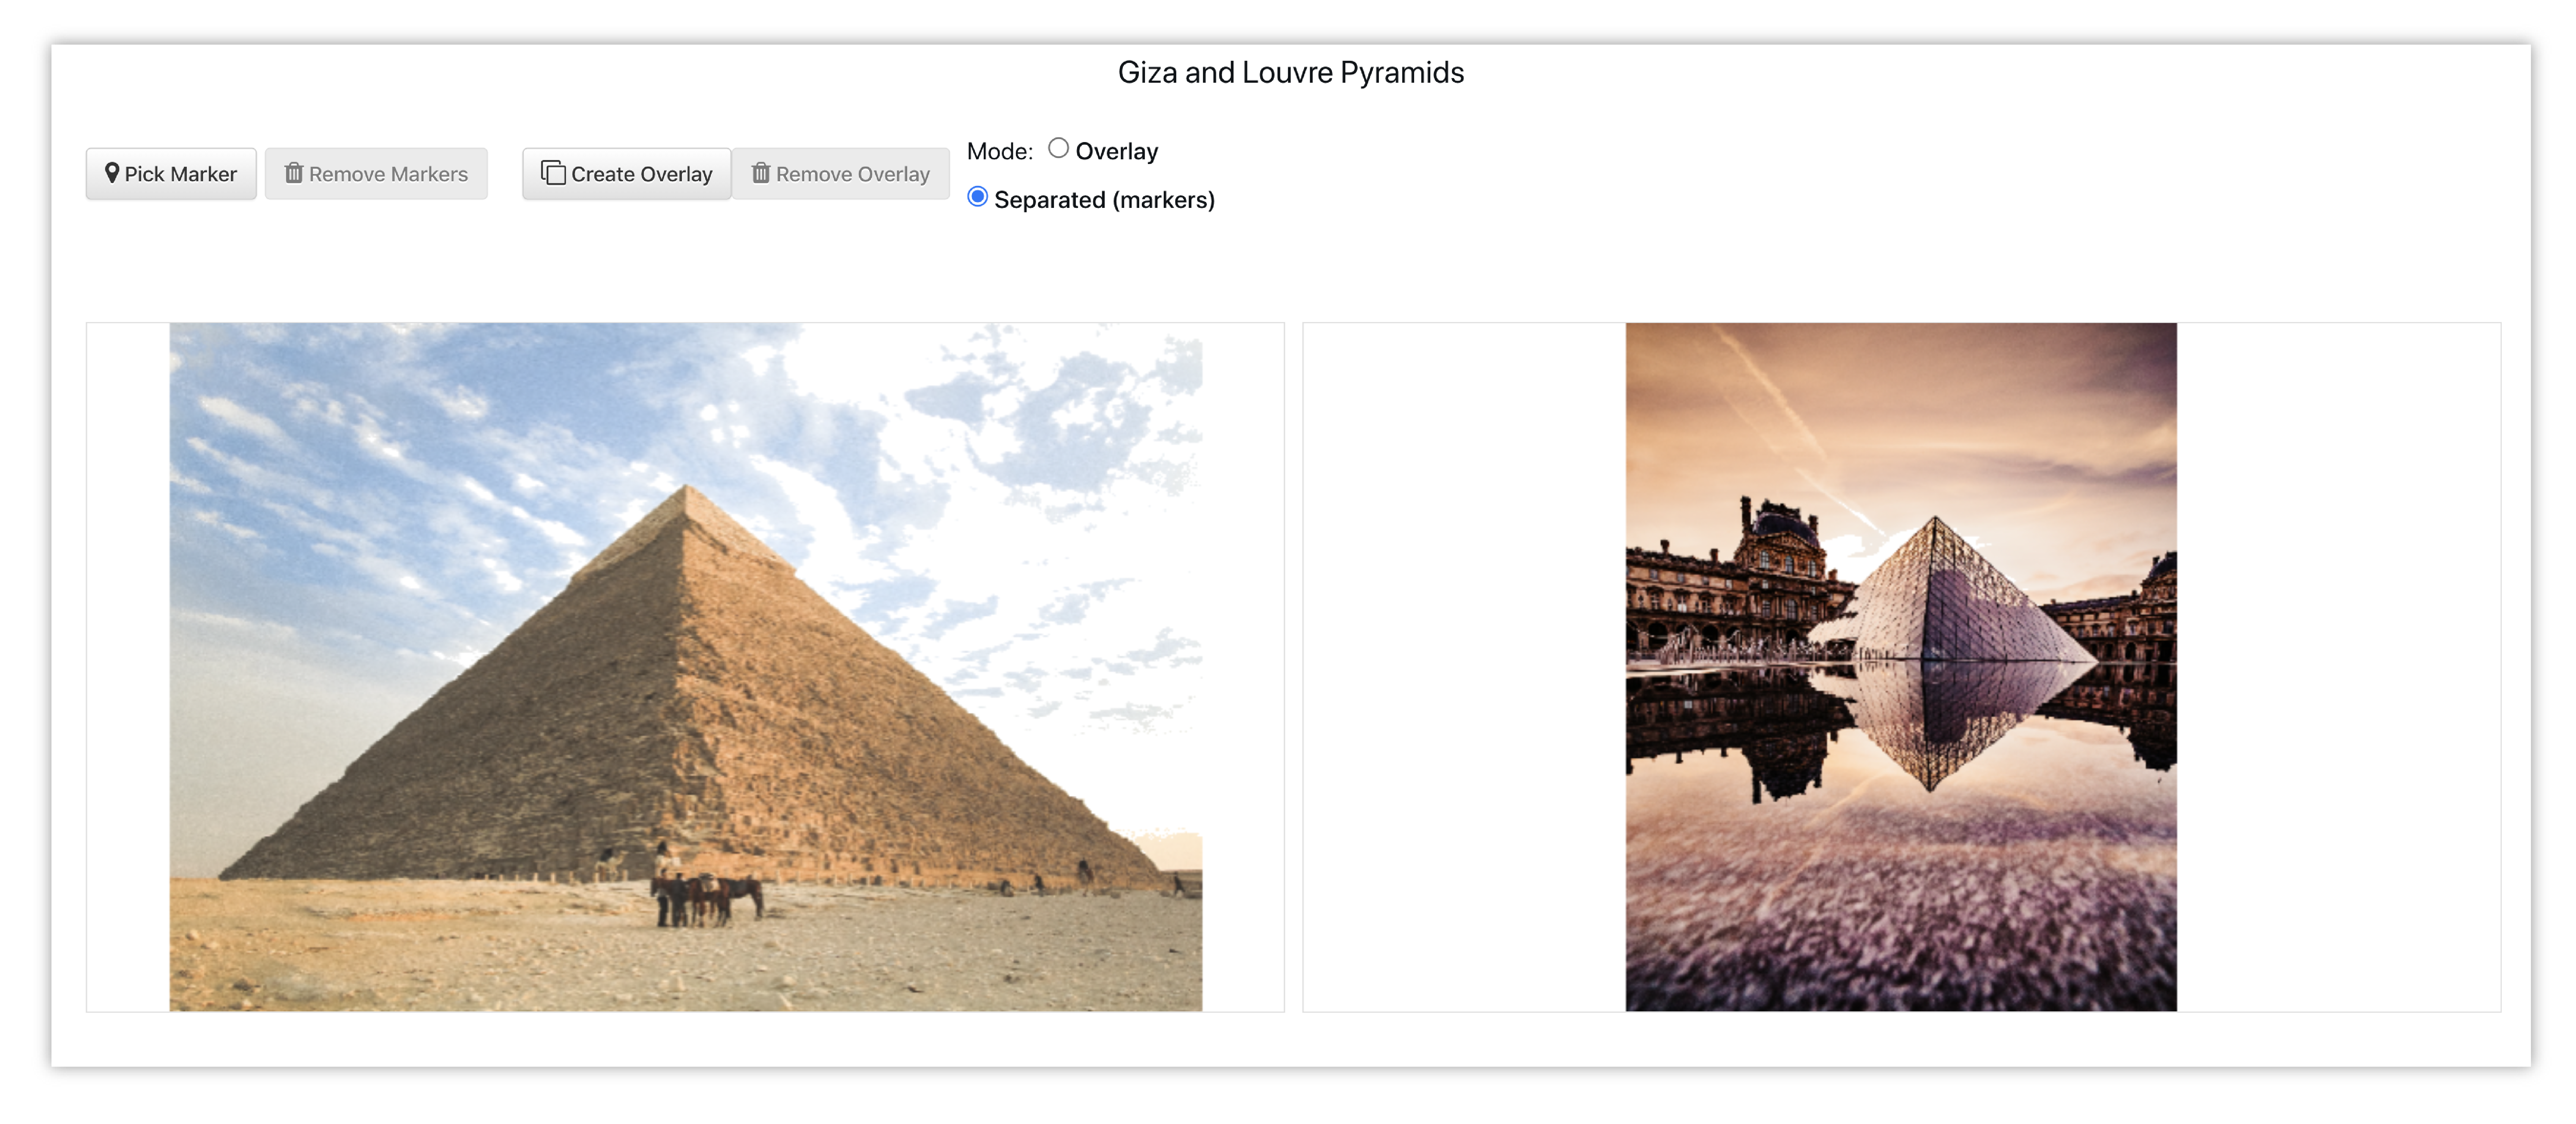This screenshot has height=1124, width=2576.
Task: Click the Louvre pyramid image
Action: pos(1901,667)
